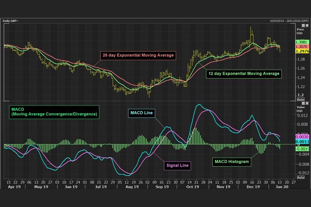Click the Nov 19 month label

pyautogui.click(x=223, y=187)
